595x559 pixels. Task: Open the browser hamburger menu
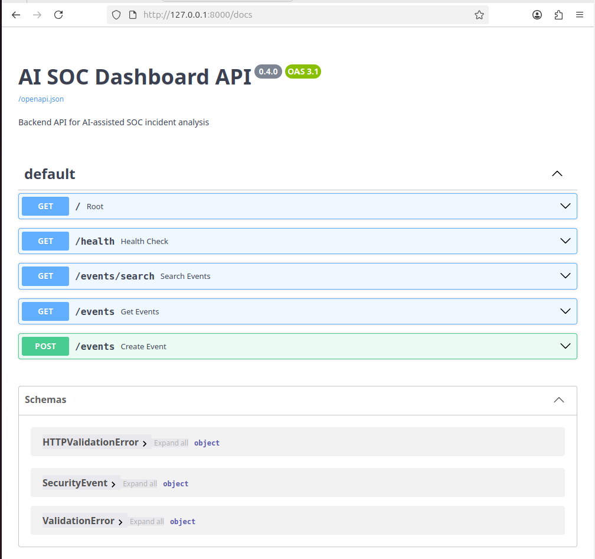pos(580,15)
